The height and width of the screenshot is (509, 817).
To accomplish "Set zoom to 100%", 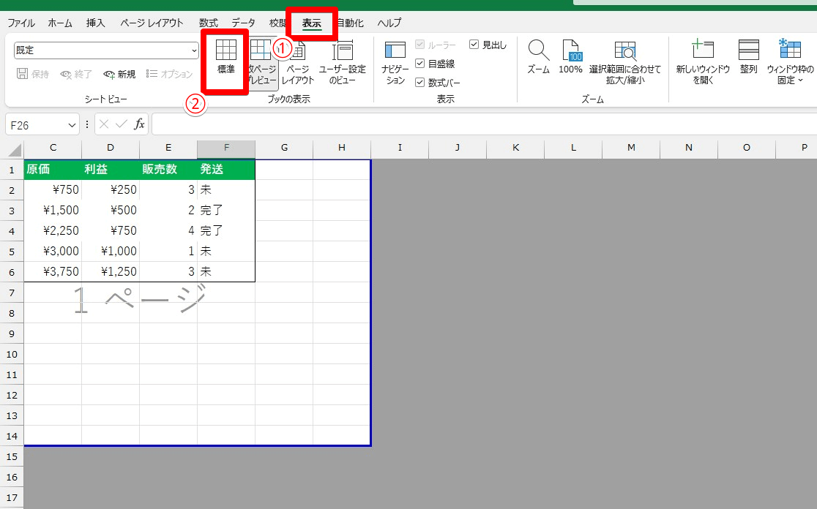I will 570,57.
